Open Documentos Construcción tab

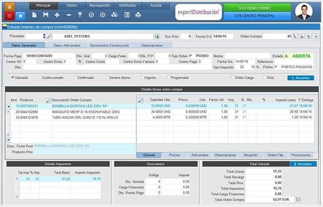click(109, 45)
